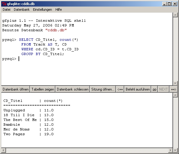Click the gfplus 1.1 banner line
179x154 pixels.
(x=44, y=21)
